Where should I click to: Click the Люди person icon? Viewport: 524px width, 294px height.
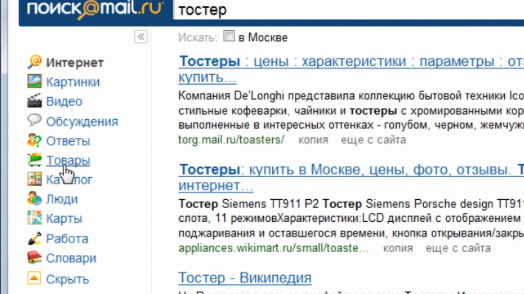34,199
